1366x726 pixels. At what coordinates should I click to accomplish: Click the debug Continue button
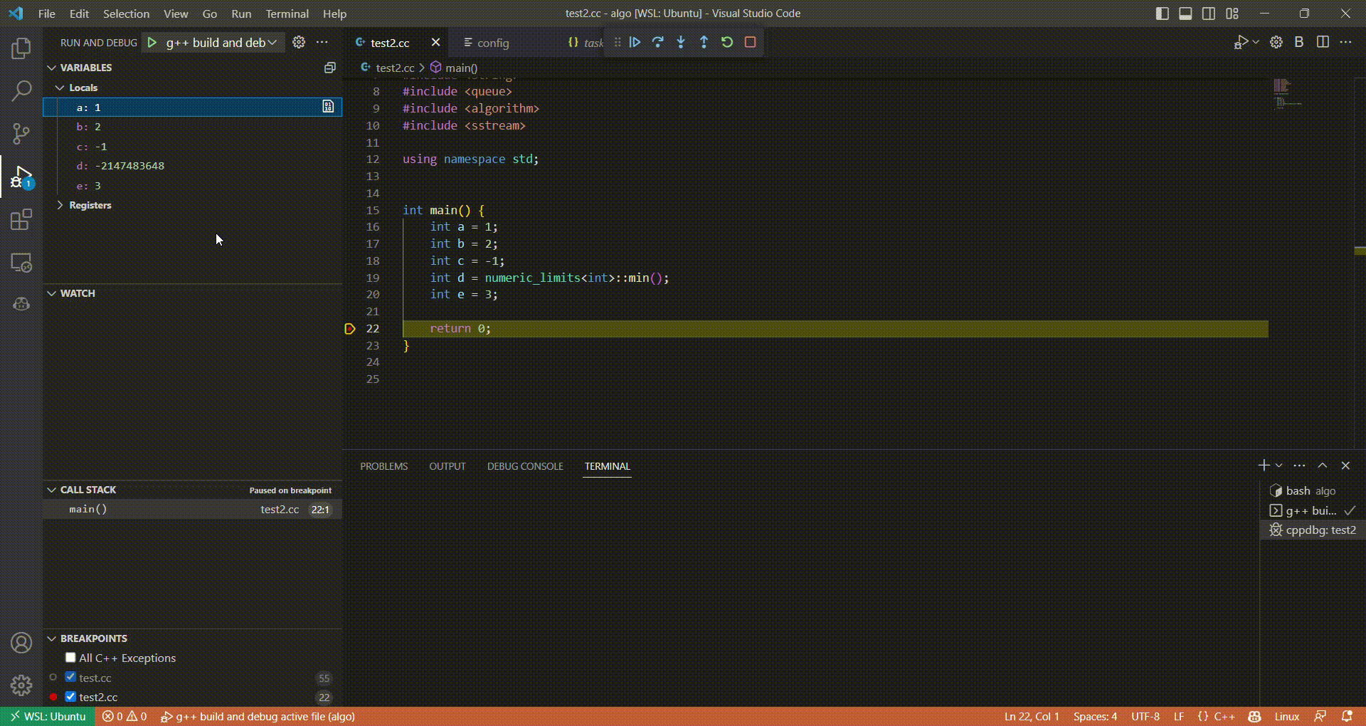pos(635,43)
